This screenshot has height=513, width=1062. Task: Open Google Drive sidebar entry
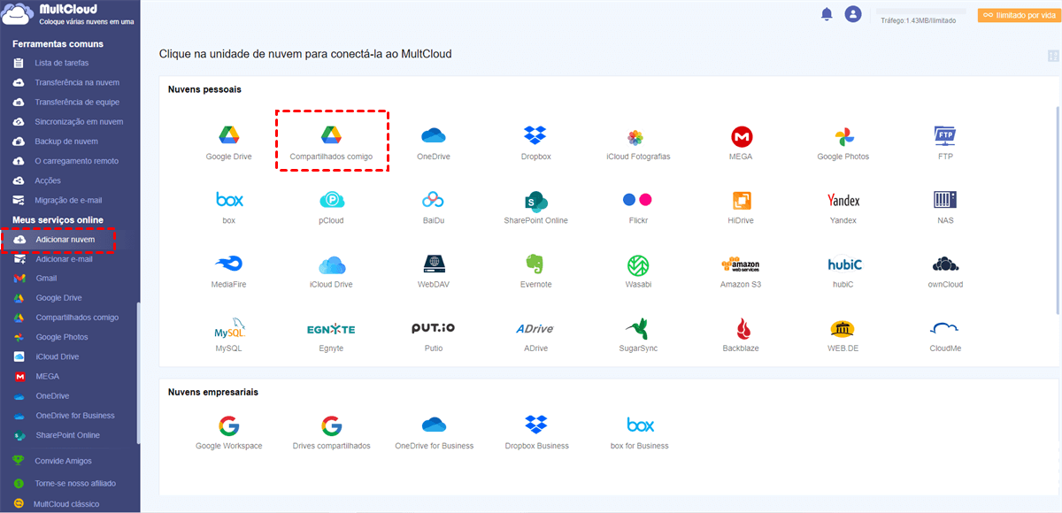tap(58, 298)
